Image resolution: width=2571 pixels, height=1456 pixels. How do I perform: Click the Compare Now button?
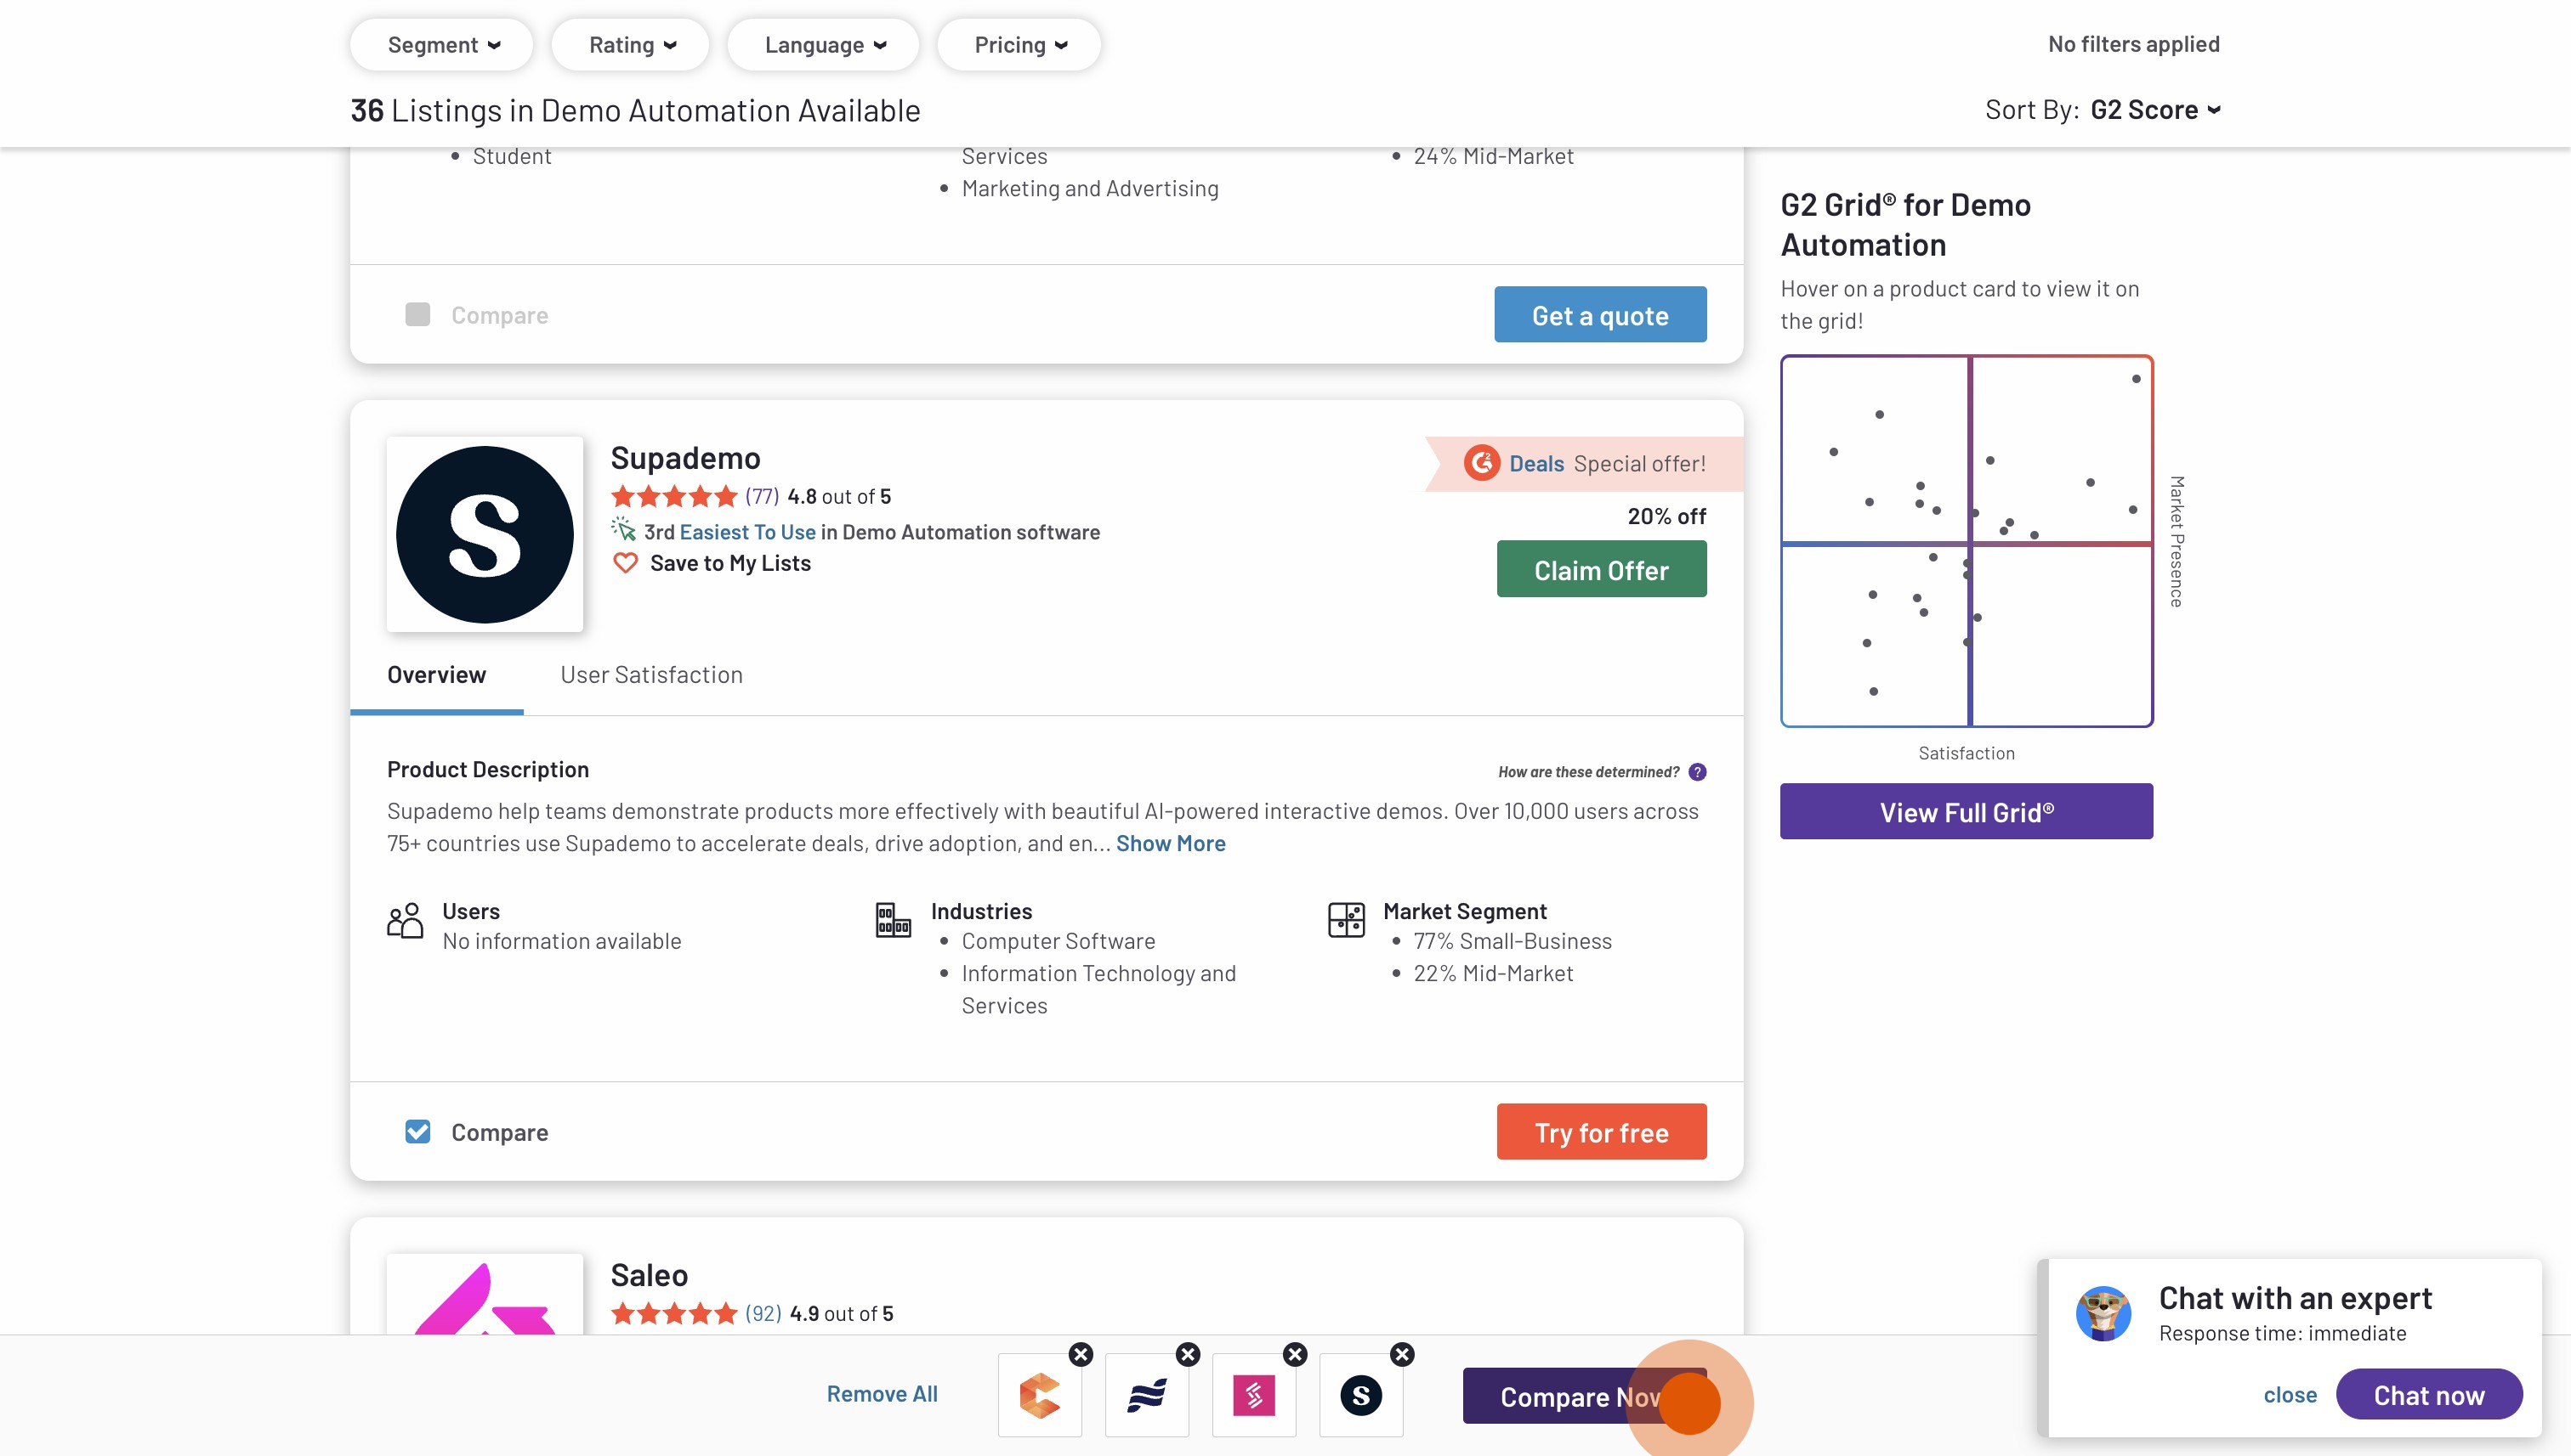(1584, 1395)
